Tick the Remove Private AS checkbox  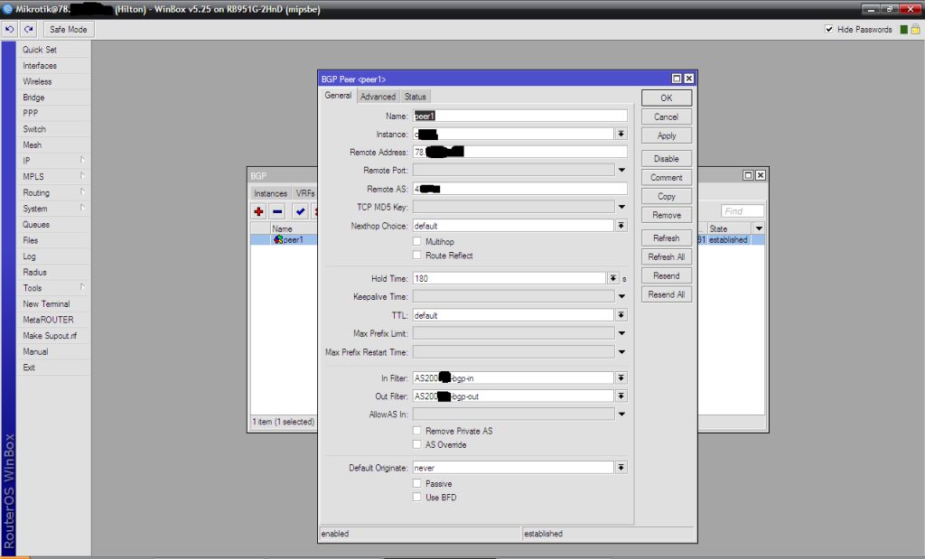(x=417, y=432)
